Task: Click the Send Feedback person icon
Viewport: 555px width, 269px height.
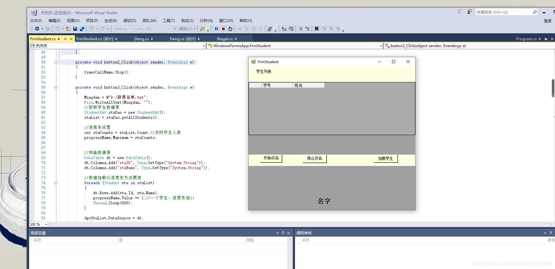Action: pos(470,12)
